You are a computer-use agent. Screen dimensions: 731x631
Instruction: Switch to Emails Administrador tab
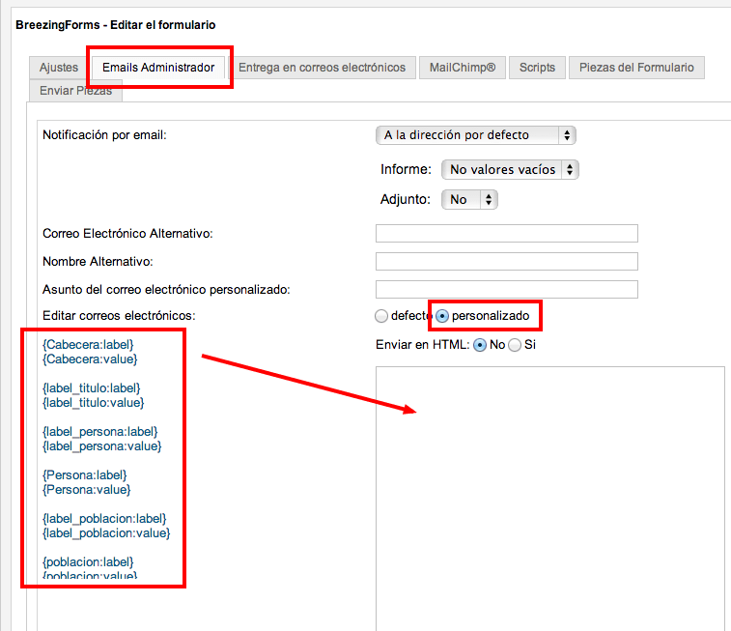(x=158, y=68)
